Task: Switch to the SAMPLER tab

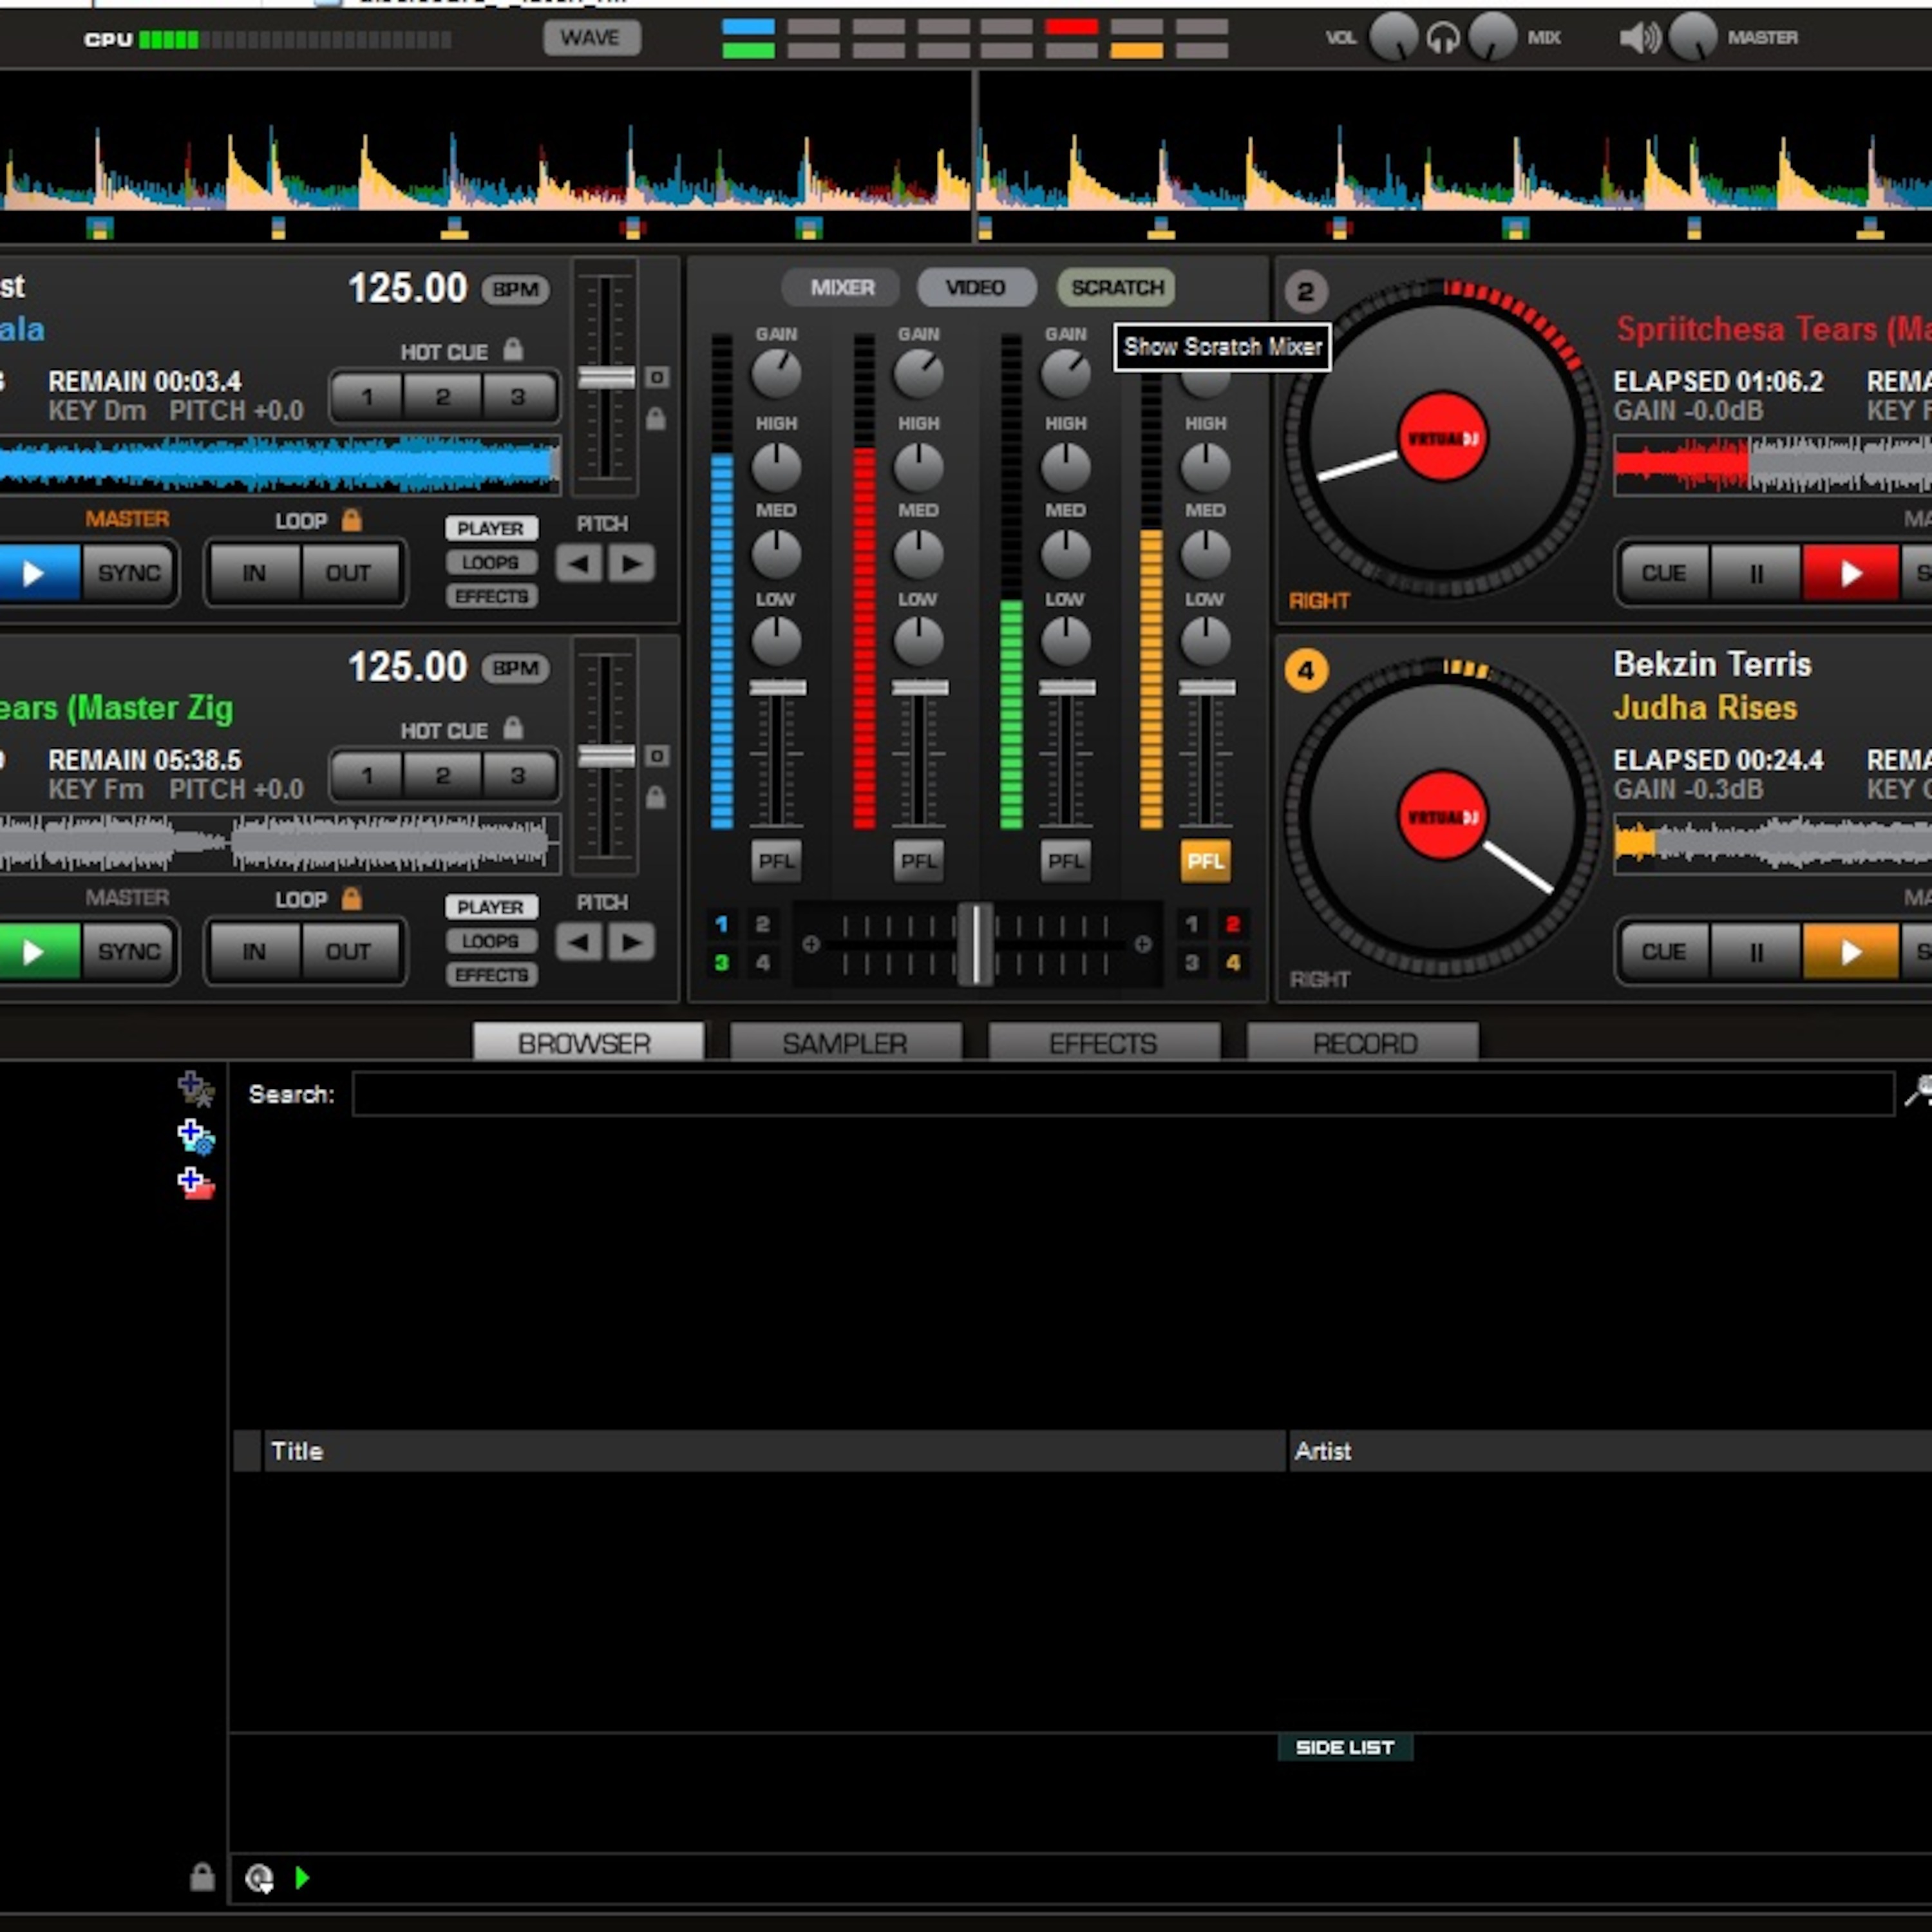Action: 845,1043
